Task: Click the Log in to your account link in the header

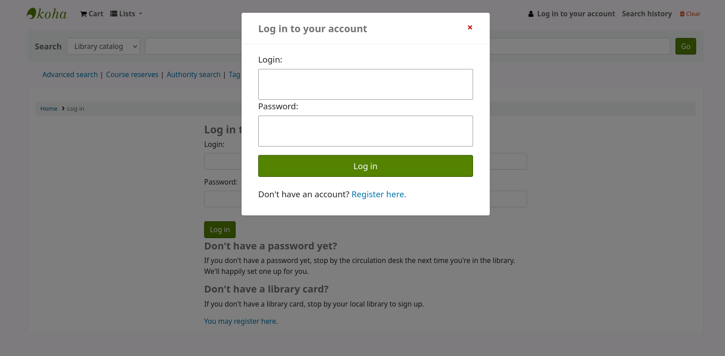Action: (x=575, y=14)
